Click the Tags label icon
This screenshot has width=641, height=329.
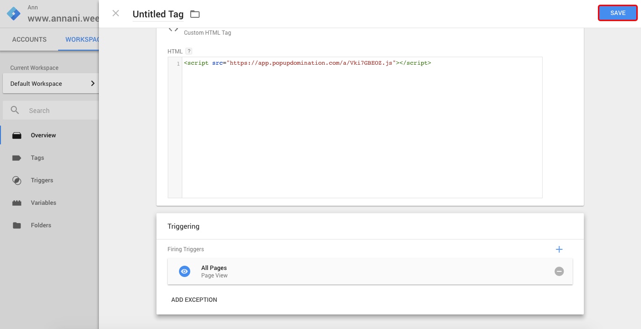17,158
